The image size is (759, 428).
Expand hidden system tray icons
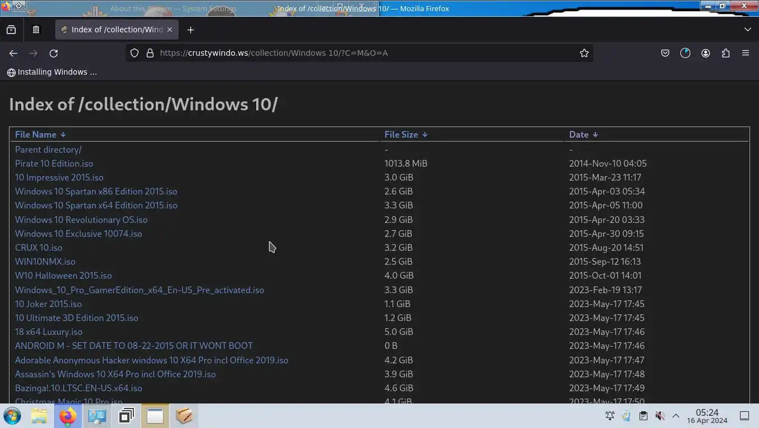point(676,416)
